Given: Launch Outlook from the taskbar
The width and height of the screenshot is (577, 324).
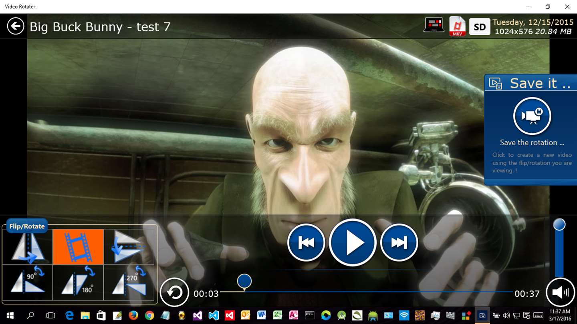Looking at the screenshot, I should (x=246, y=316).
